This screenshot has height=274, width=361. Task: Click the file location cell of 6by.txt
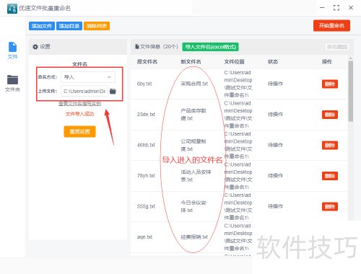(238, 84)
